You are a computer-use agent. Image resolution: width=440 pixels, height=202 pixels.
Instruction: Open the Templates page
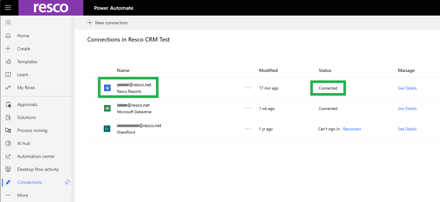(27, 62)
